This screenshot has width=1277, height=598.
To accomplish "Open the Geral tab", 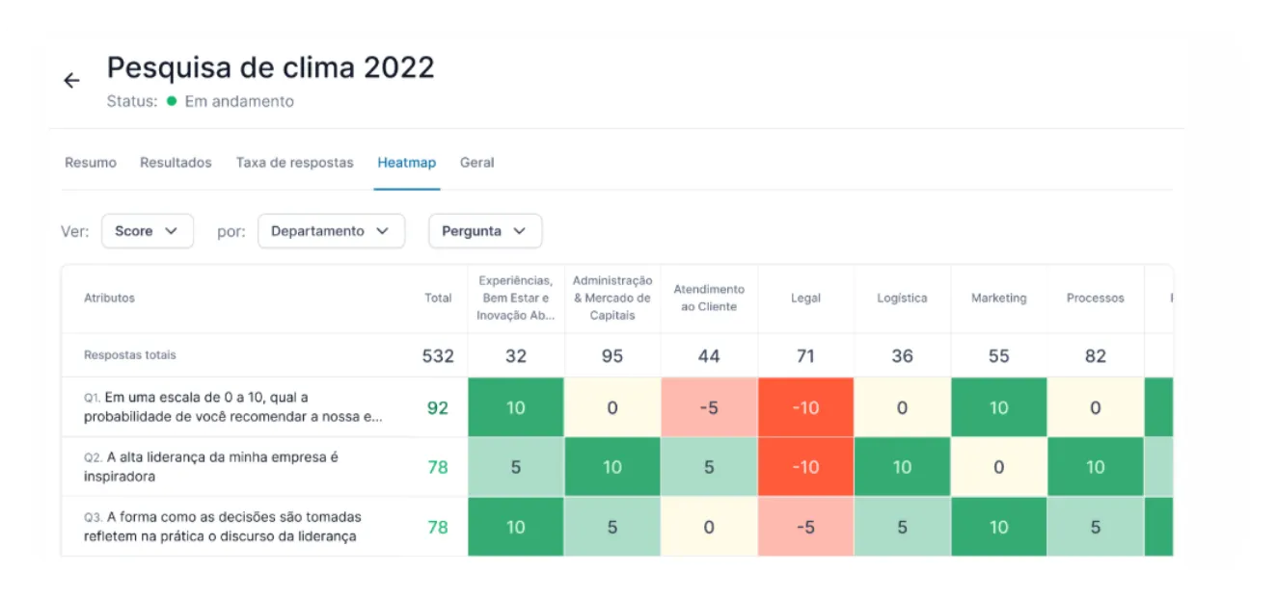I will (476, 163).
